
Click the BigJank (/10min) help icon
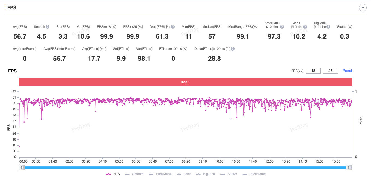coord(328,27)
